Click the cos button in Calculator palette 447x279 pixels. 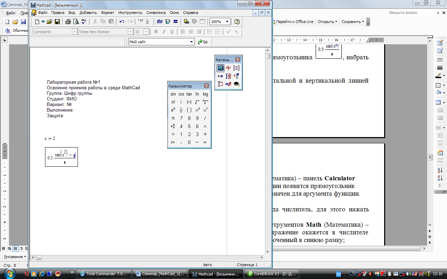coord(181,94)
